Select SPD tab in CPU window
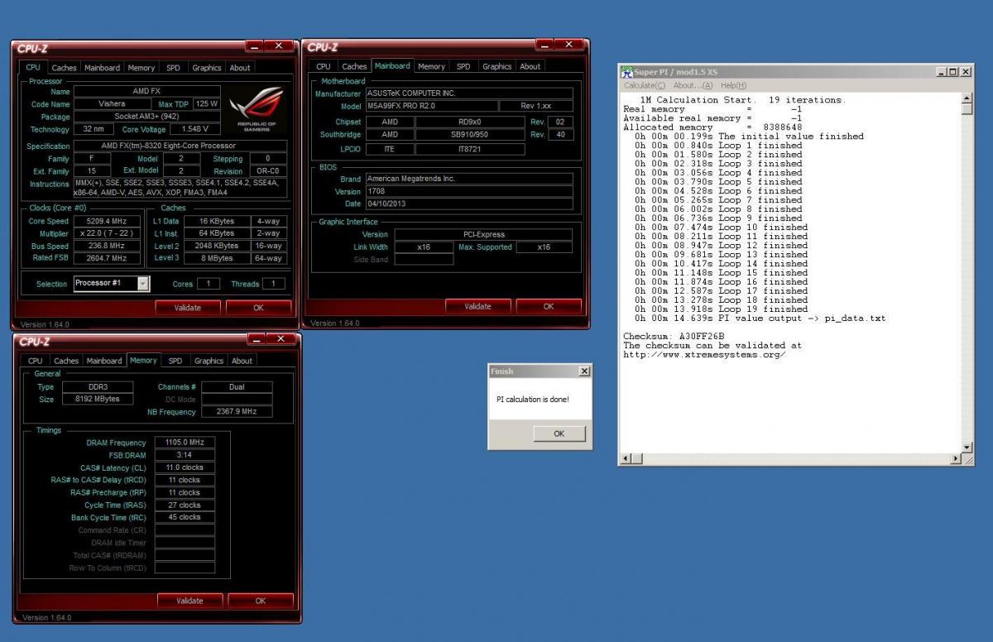 pyautogui.click(x=173, y=68)
